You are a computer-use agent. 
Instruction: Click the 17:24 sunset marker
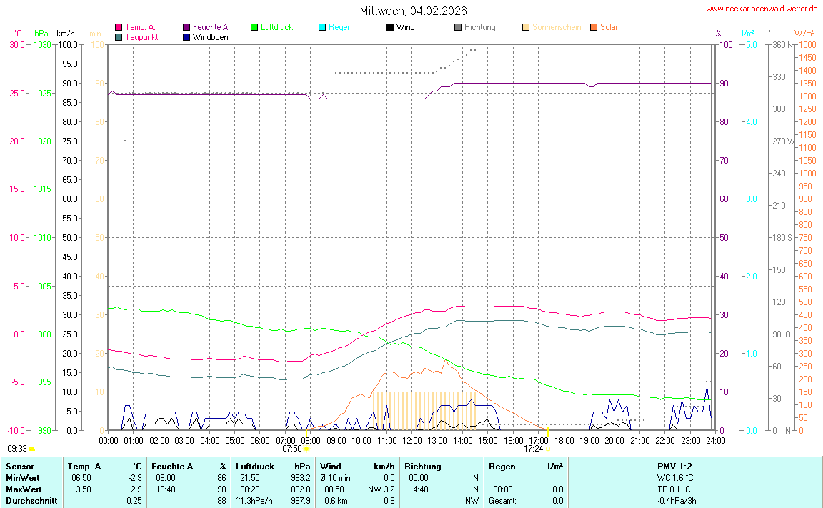coord(547,449)
